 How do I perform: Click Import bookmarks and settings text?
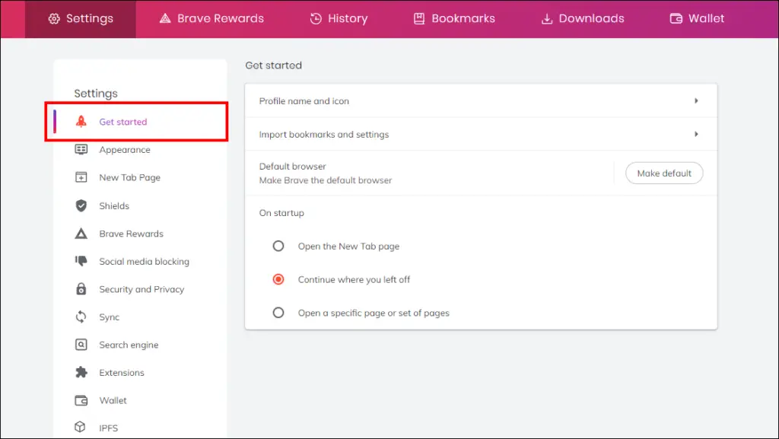pyautogui.click(x=324, y=134)
